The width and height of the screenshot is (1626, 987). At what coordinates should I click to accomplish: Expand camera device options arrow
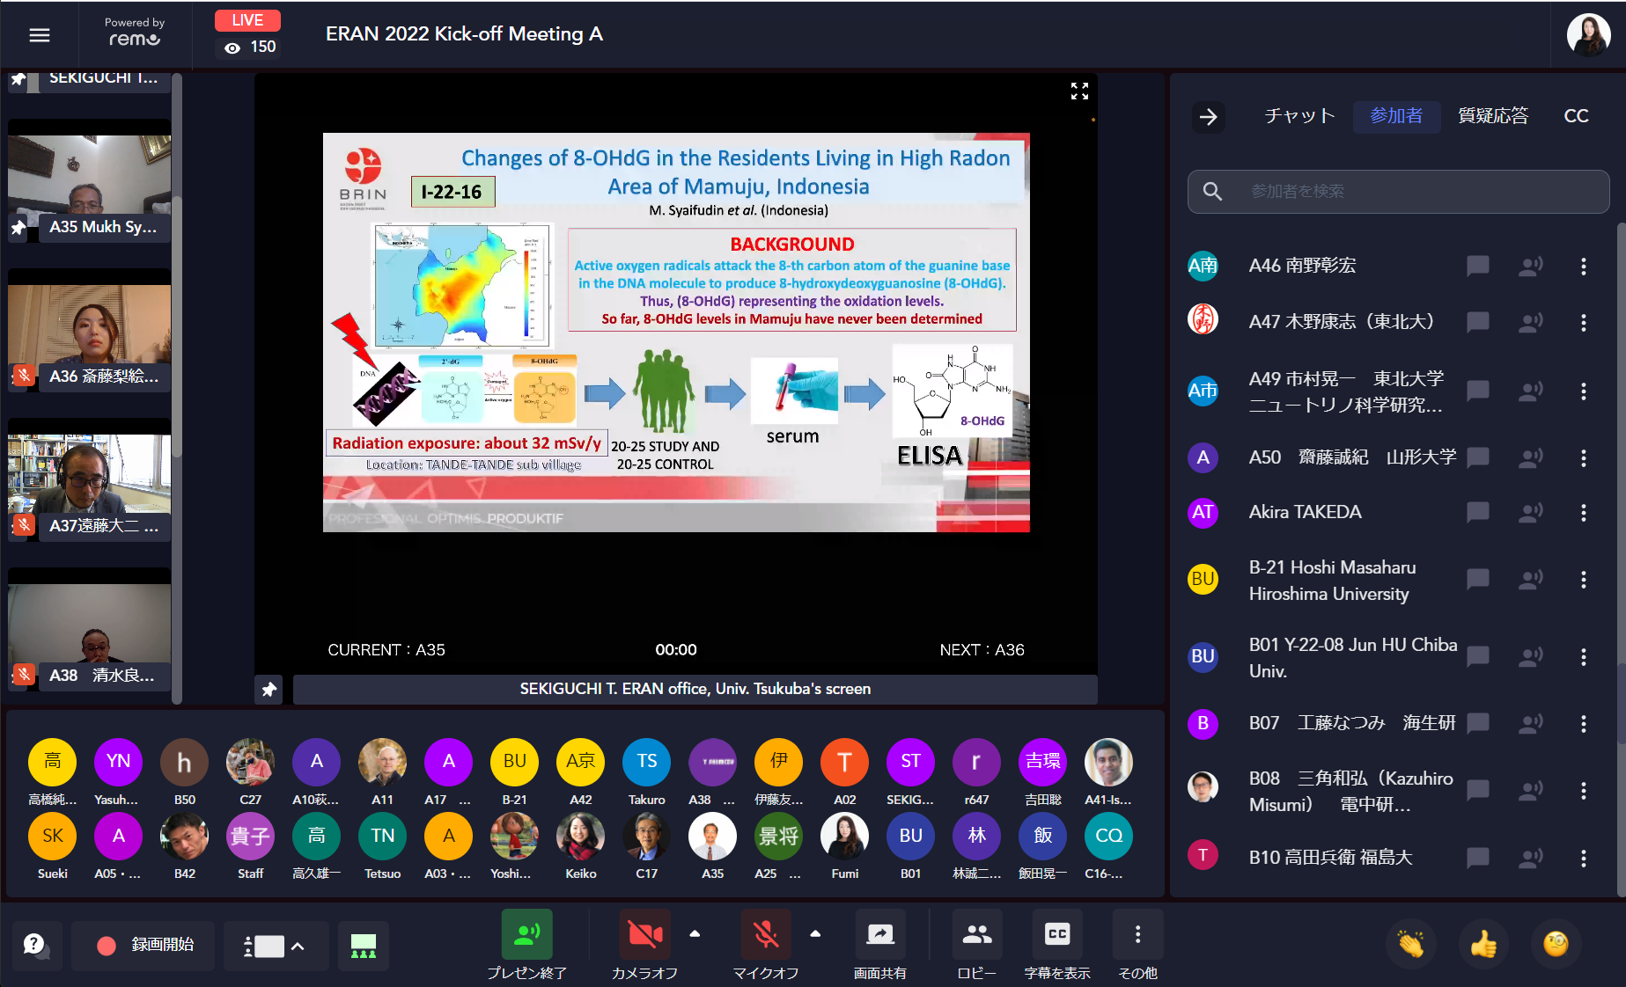[x=695, y=934]
